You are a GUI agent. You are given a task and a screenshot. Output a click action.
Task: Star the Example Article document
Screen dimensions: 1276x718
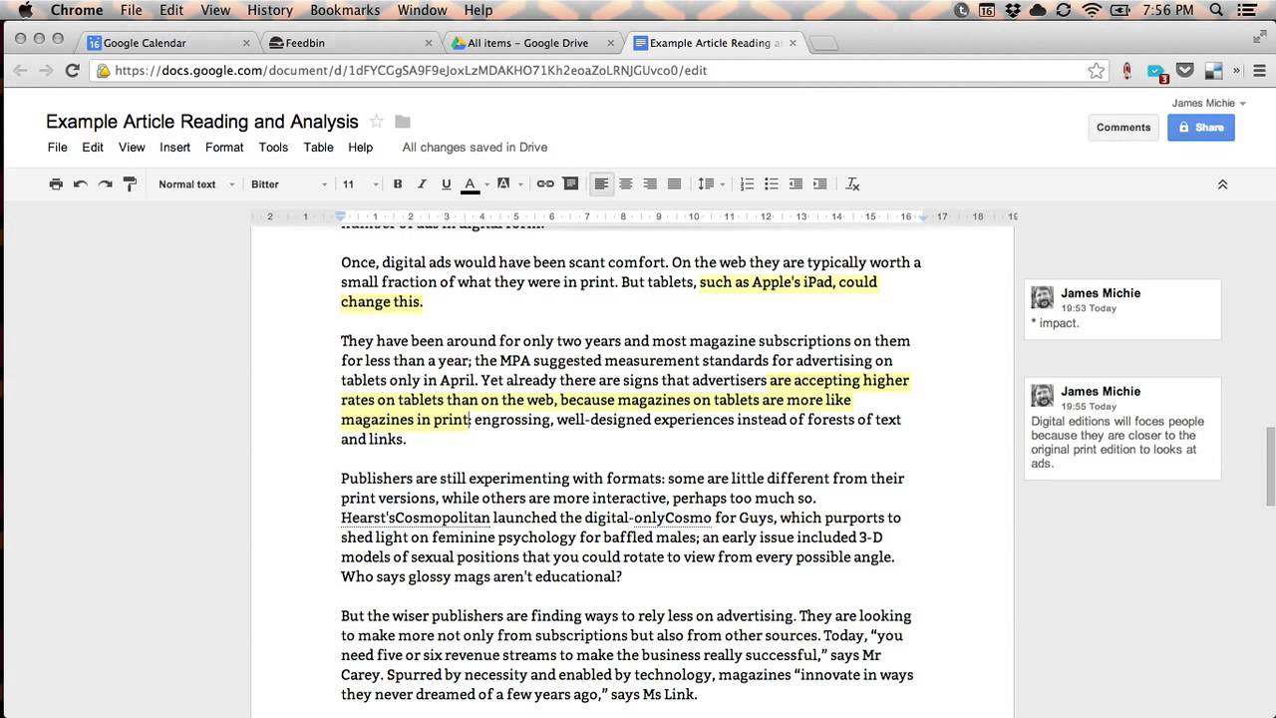(x=376, y=122)
